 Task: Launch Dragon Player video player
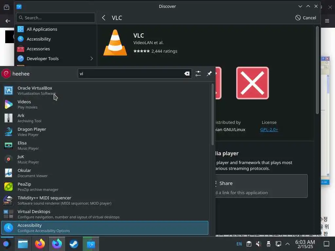click(x=105, y=132)
